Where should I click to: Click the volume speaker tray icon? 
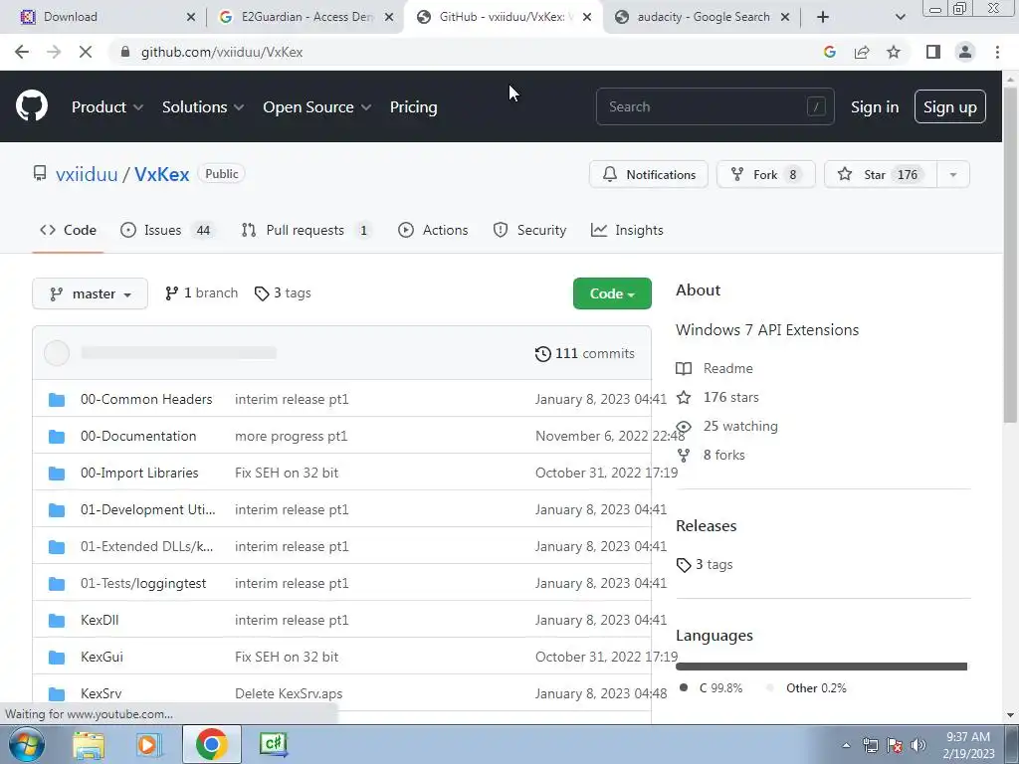point(918,745)
